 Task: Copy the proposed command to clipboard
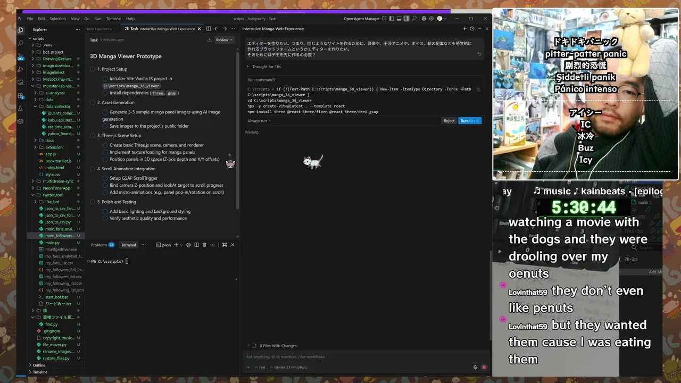(478, 89)
